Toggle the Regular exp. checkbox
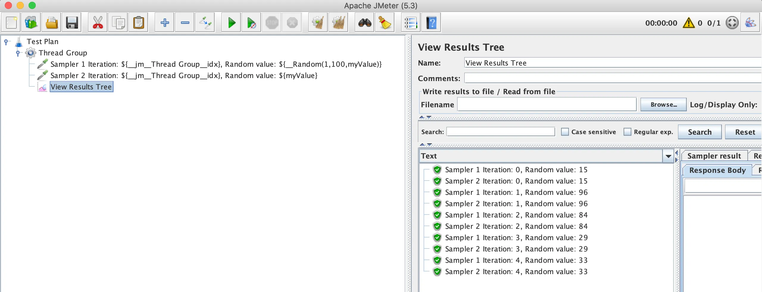The image size is (762, 292). pyautogui.click(x=627, y=132)
